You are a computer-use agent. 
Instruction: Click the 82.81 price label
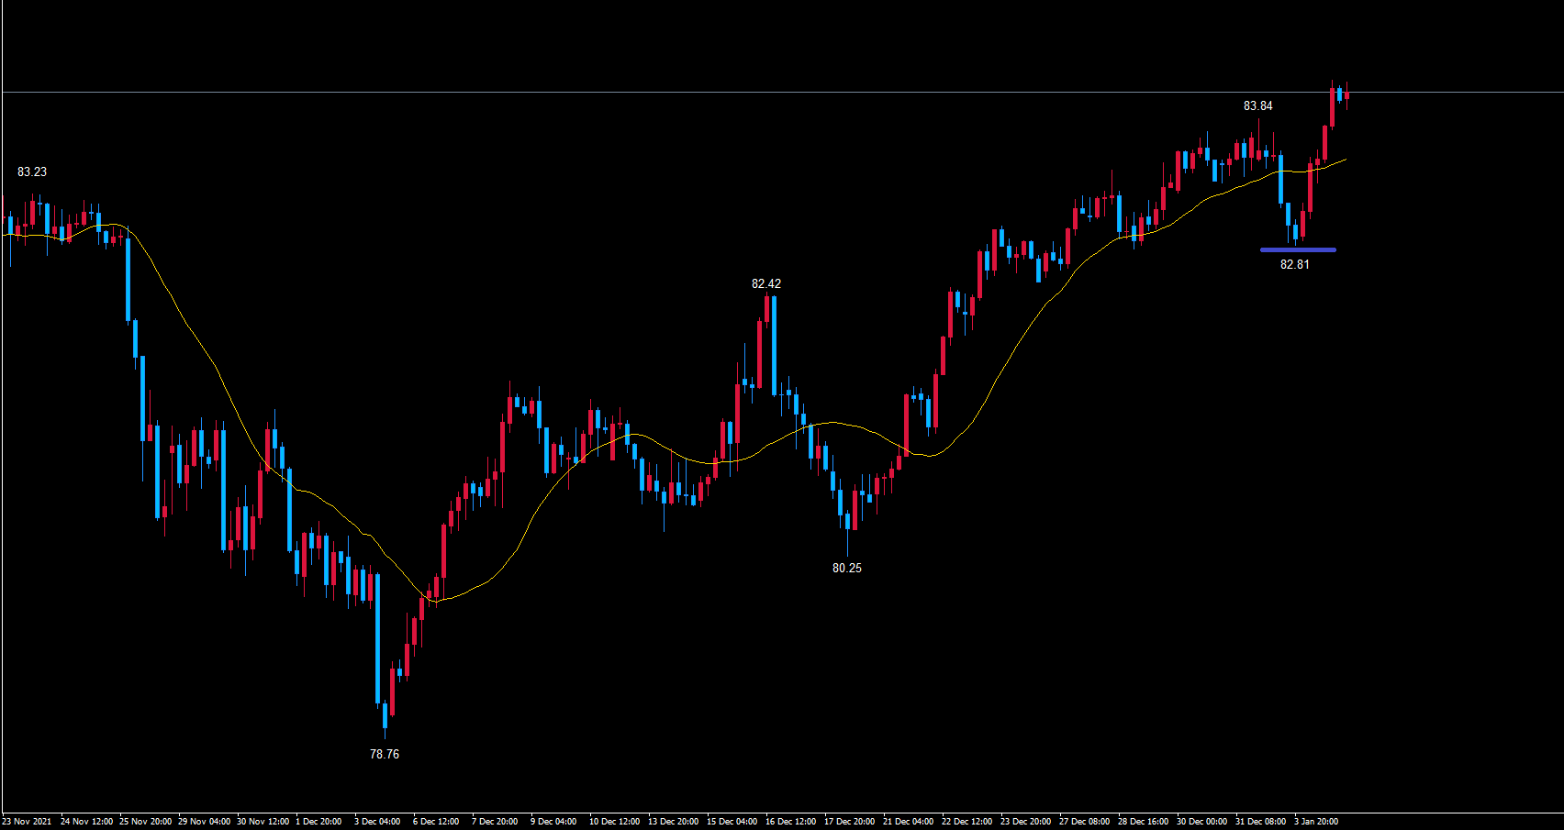[1294, 264]
